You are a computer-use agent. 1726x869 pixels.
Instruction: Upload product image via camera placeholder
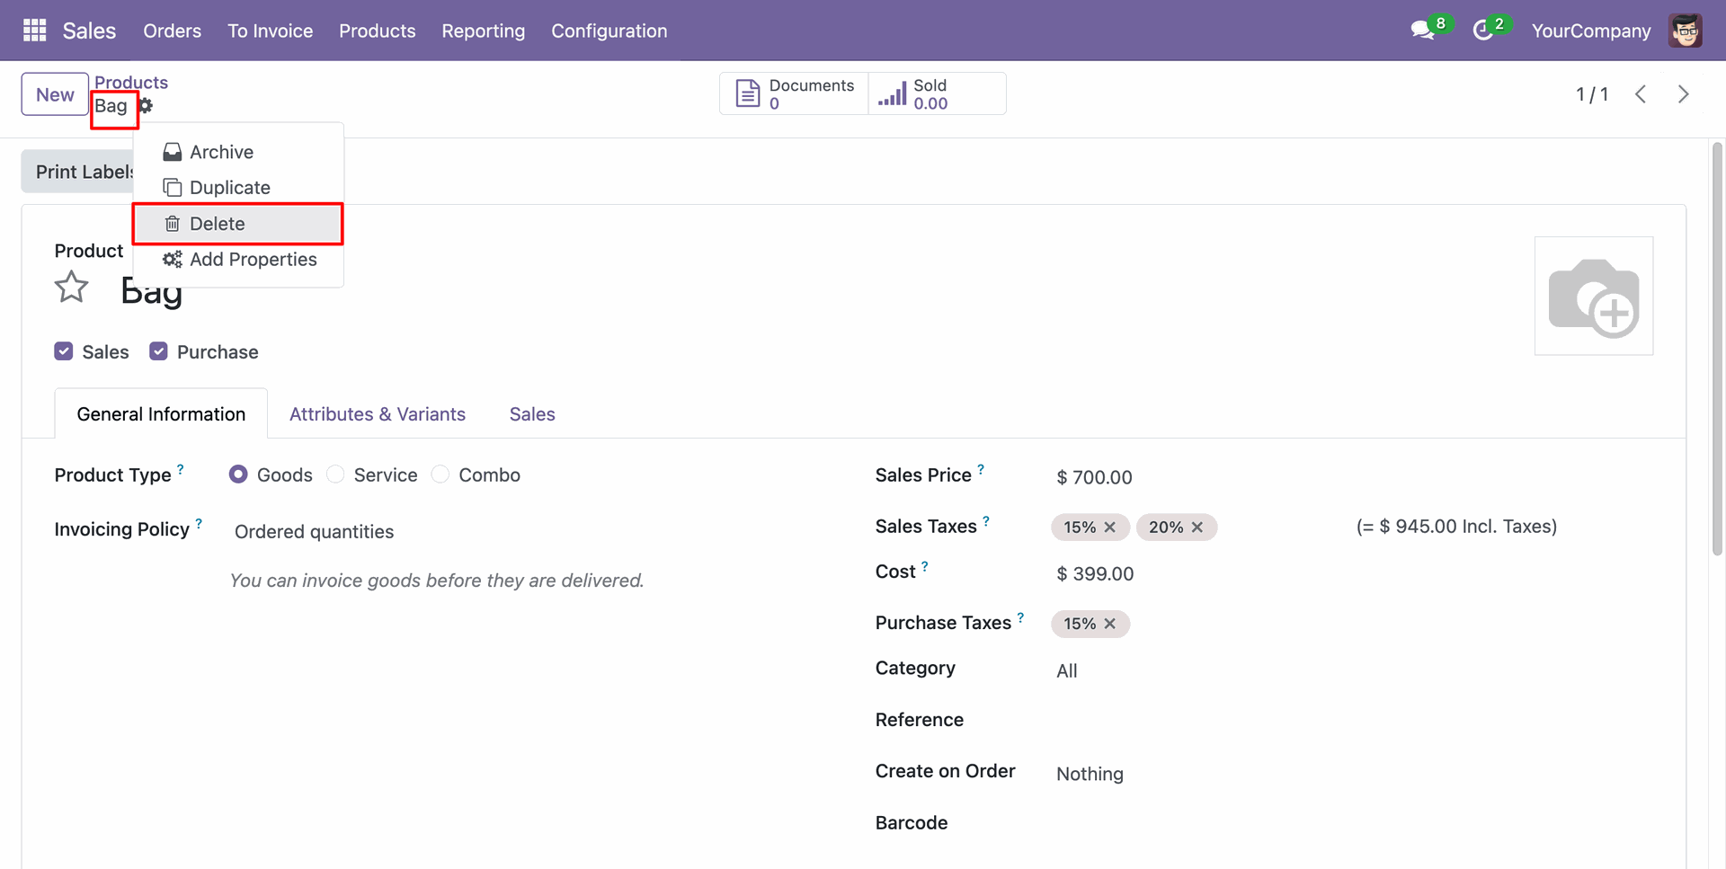point(1593,296)
